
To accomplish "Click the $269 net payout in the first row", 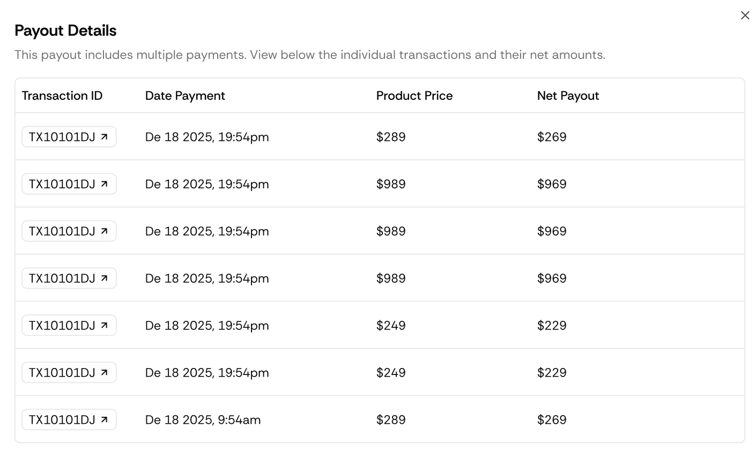I will pos(552,137).
